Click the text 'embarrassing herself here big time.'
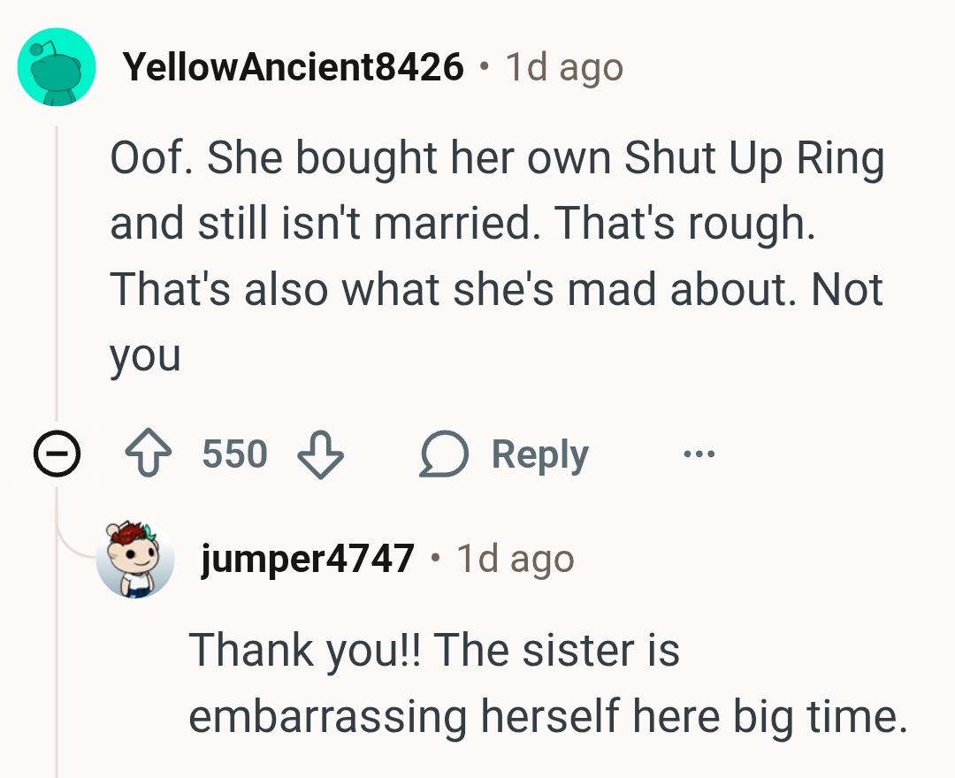Image resolution: width=955 pixels, height=778 pixels. pos(548,715)
